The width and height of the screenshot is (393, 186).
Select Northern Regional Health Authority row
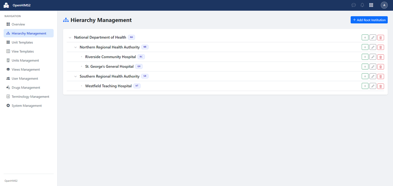pyautogui.click(x=225, y=47)
